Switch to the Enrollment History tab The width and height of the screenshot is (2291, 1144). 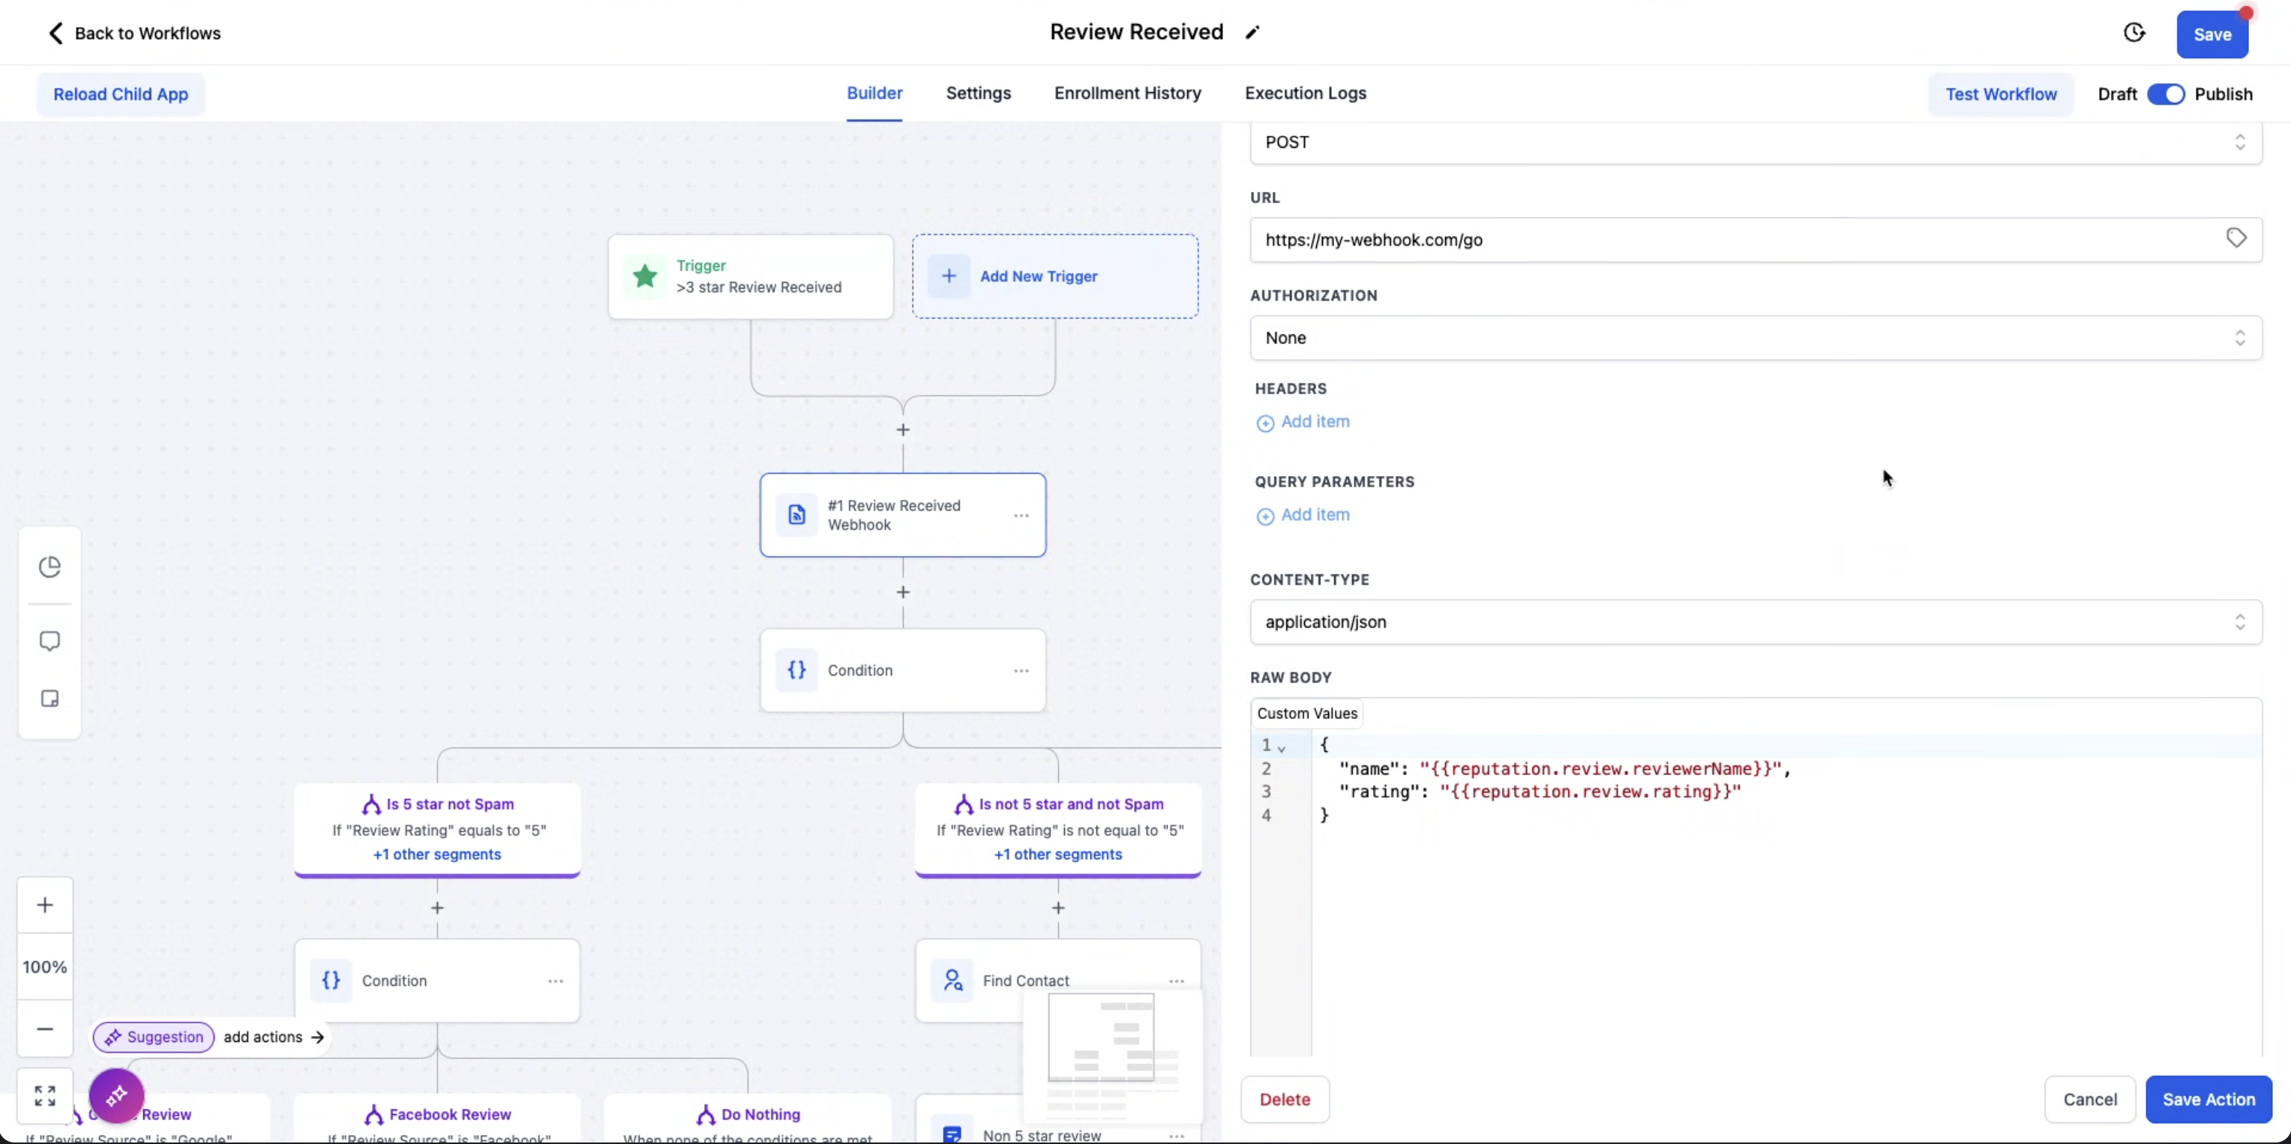[x=1127, y=93]
